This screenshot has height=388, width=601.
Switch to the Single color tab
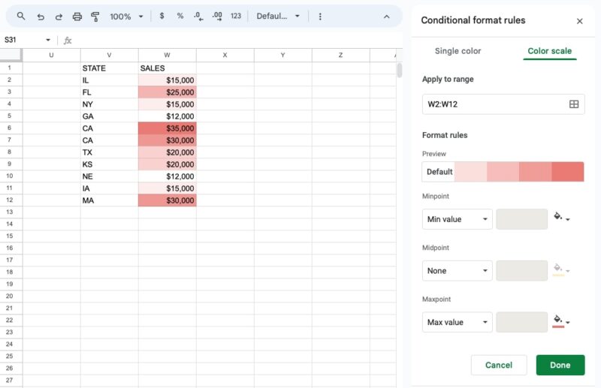458,51
